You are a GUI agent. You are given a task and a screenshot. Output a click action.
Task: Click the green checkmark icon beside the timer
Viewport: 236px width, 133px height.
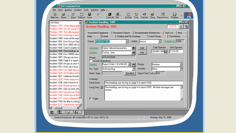pos(181,27)
